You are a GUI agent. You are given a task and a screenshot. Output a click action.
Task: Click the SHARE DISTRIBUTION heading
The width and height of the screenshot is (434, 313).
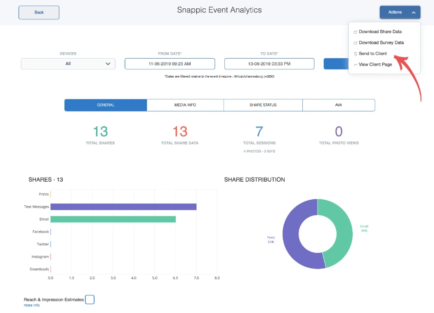255,180
